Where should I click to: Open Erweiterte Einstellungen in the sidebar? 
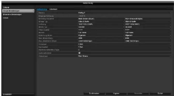(x=12, y=14)
